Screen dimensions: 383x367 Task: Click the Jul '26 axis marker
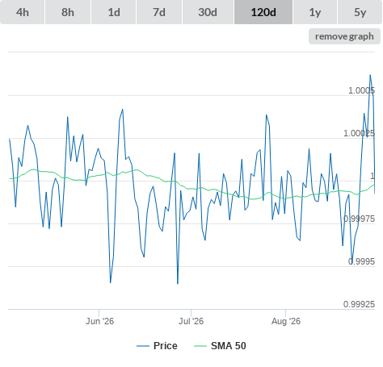click(x=191, y=321)
